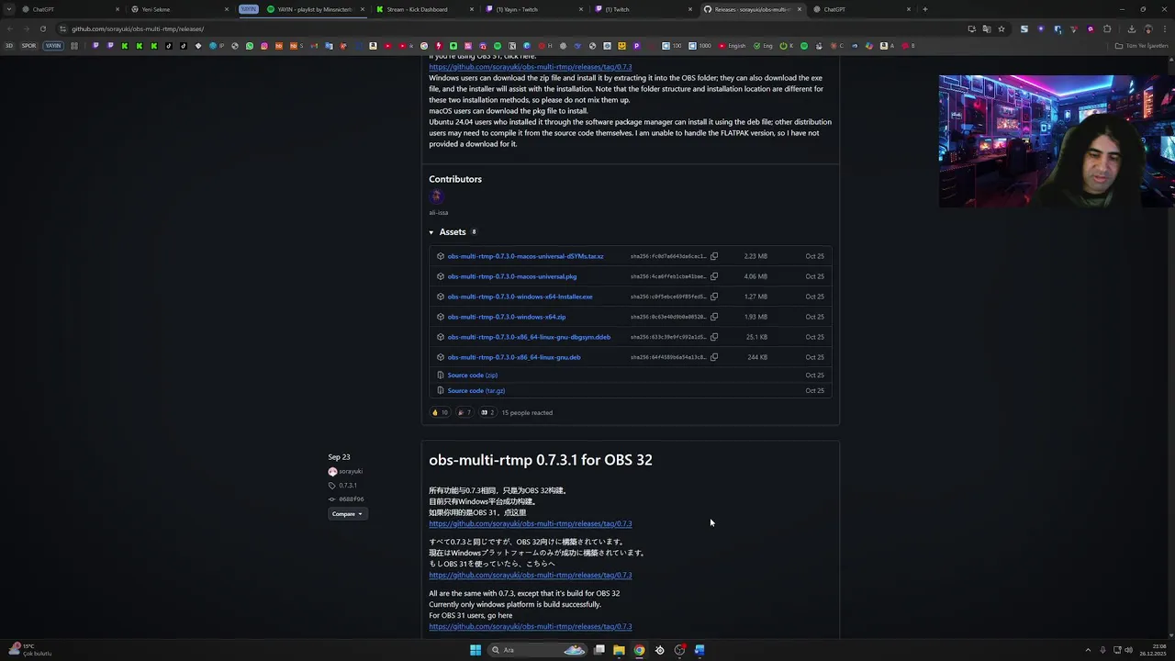Copy sha256 hash for x86_64-linux-gnu.deb
The image size is (1175, 661).
pos(714,357)
